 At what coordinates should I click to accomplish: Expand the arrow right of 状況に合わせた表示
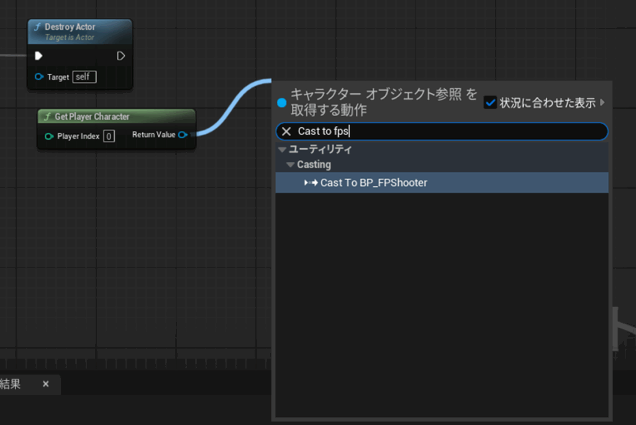tap(602, 102)
